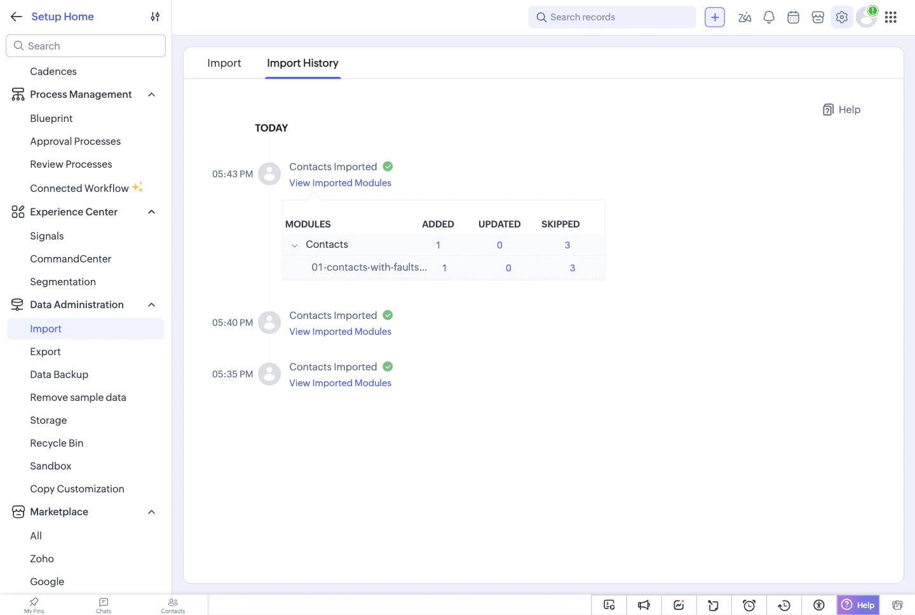Switch to the Import tab
The width and height of the screenshot is (915, 615).
point(224,63)
